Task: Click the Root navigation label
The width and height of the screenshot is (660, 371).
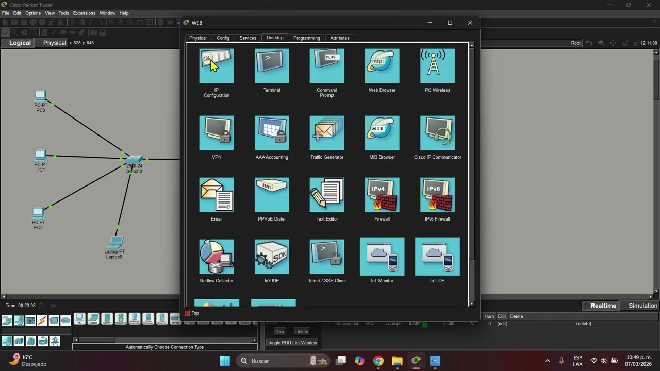Action: (575, 43)
